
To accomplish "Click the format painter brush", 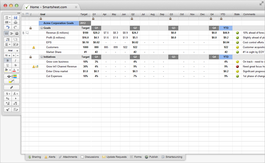I will tap(8, 110).
